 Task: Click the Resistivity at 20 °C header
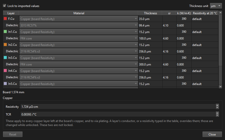205,13
